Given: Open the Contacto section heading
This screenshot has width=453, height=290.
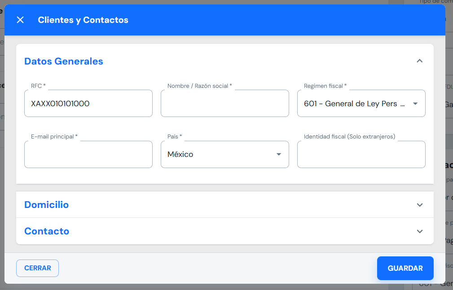Looking at the screenshot, I should [47, 231].
